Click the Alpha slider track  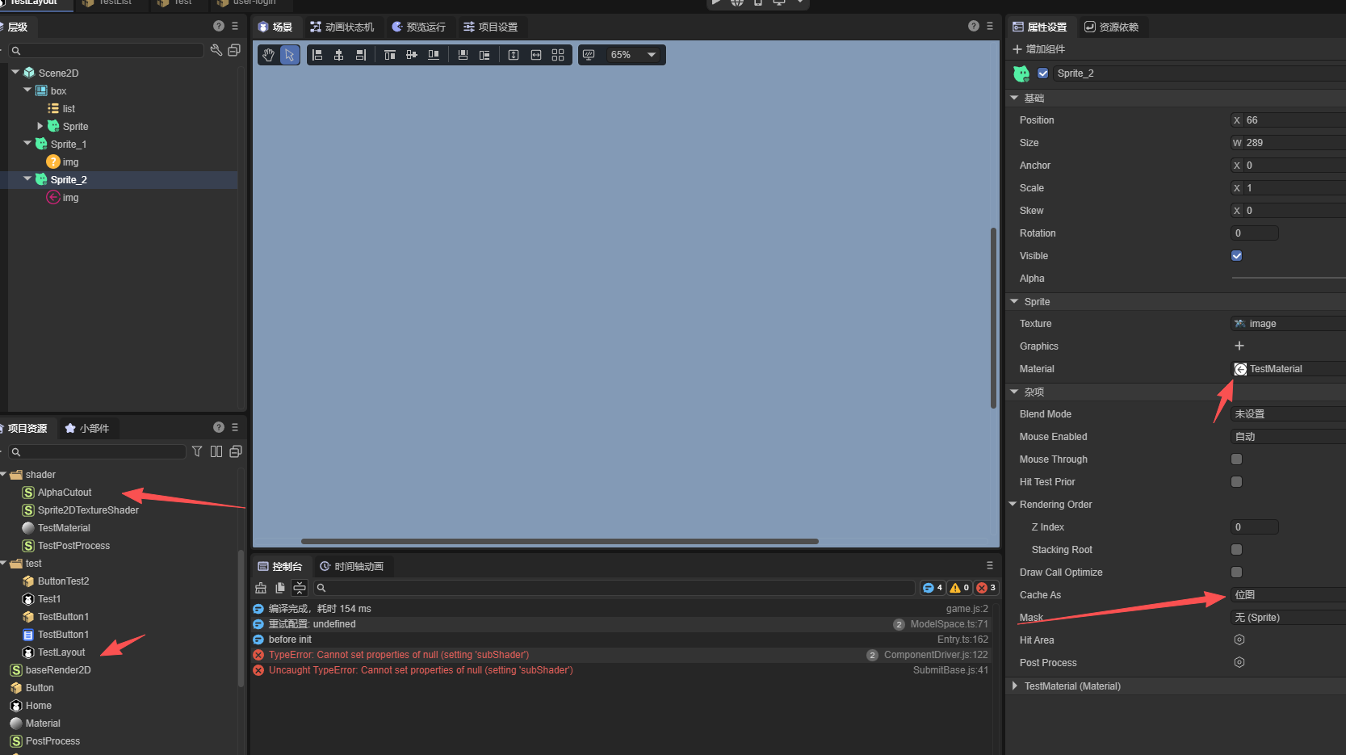pyautogui.click(x=1287, y=279)
